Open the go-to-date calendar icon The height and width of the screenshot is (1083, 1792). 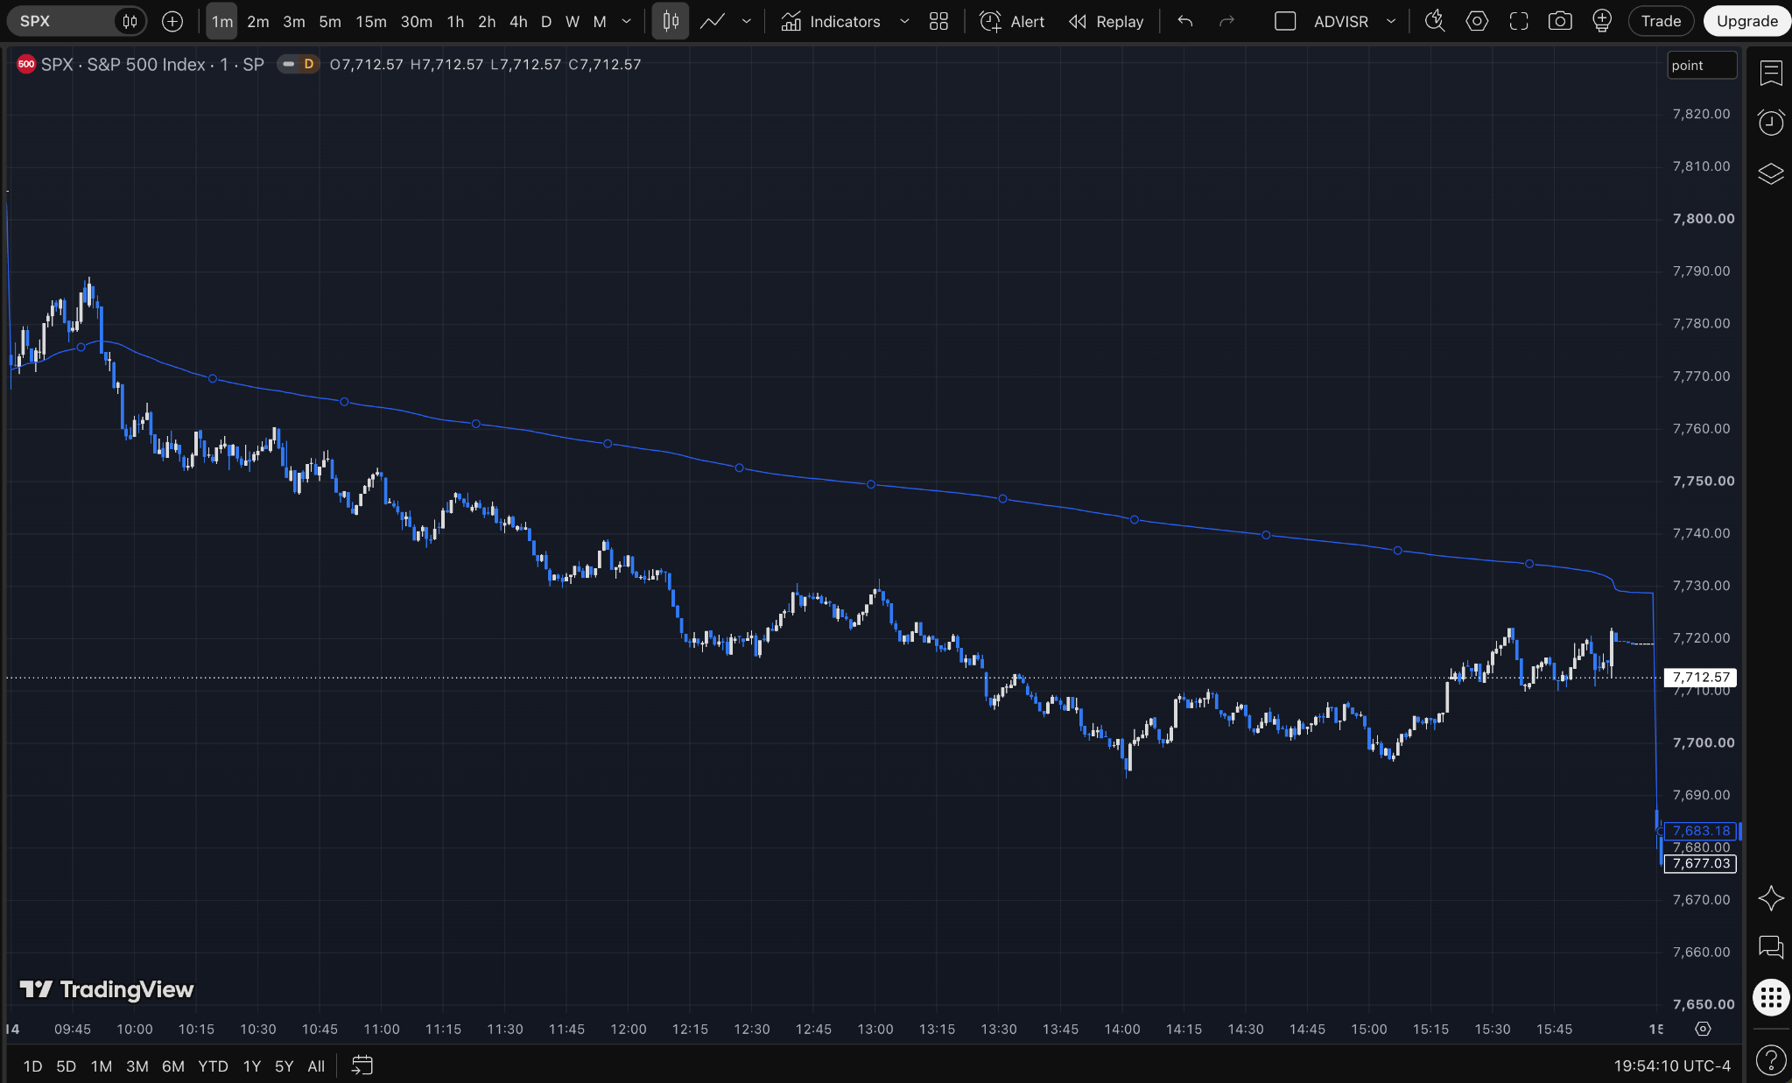pyautogui.click(x=362, y=1065)
